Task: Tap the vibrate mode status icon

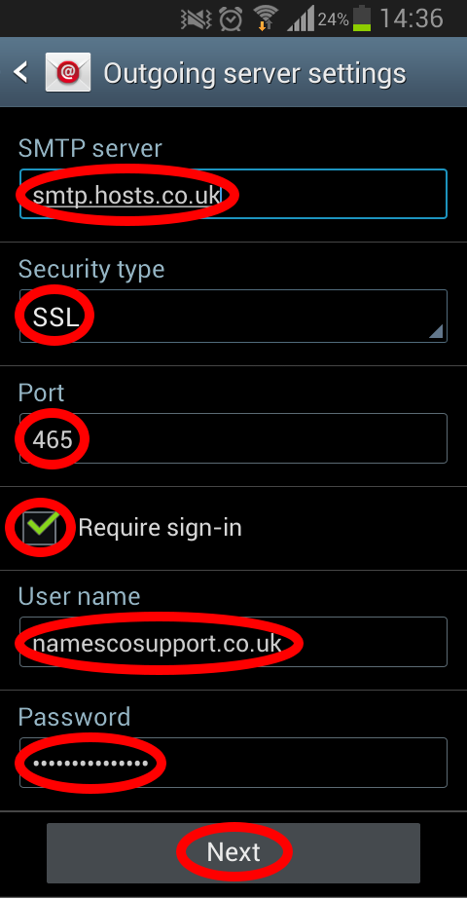Action: (x=197, y=19)
